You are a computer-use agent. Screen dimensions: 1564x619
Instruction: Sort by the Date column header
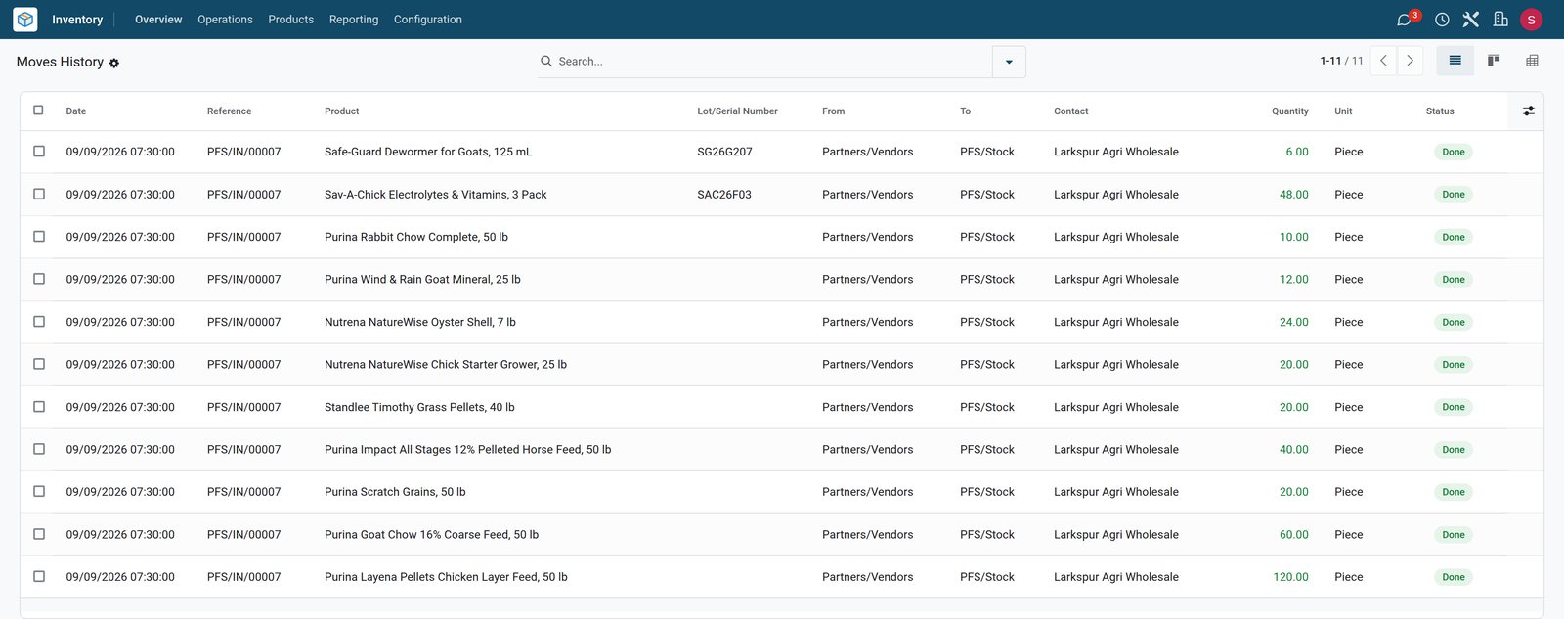coord(76,111)
